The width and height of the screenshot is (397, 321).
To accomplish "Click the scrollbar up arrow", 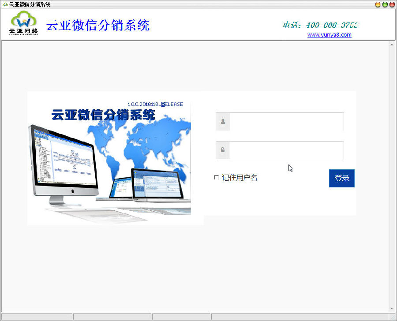I will tap(392, 45).
